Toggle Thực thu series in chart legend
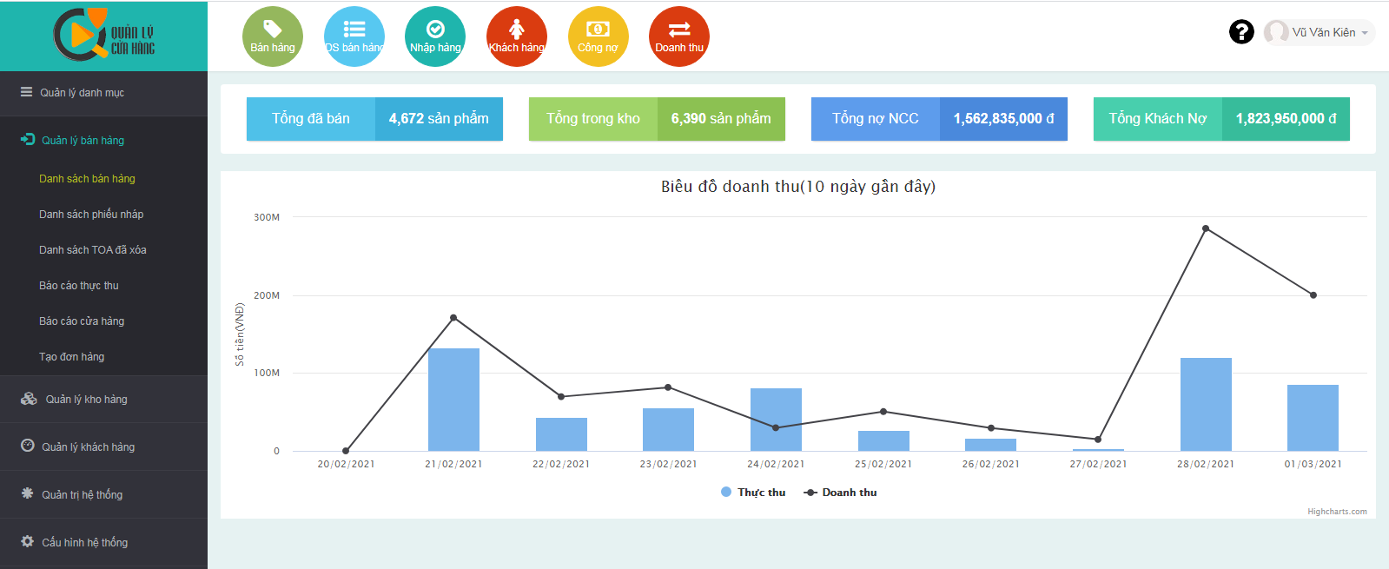 point(753,493)
